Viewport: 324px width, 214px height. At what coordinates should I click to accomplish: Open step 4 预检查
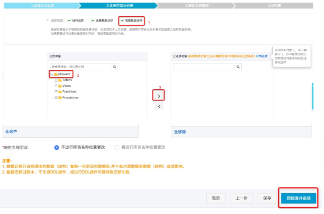[274, 6]
